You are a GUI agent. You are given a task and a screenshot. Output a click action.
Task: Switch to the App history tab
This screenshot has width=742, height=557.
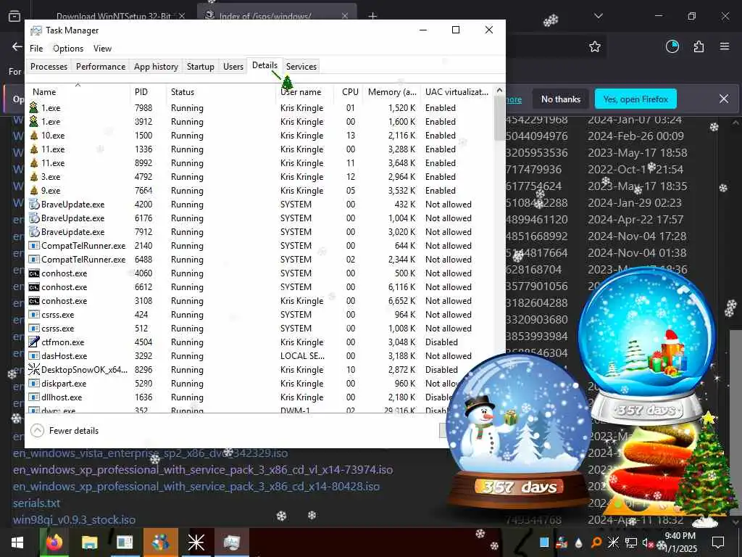click(x=156, y=66)
